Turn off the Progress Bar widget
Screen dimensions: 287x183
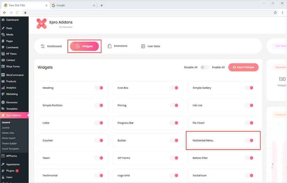tap(174, 123)
